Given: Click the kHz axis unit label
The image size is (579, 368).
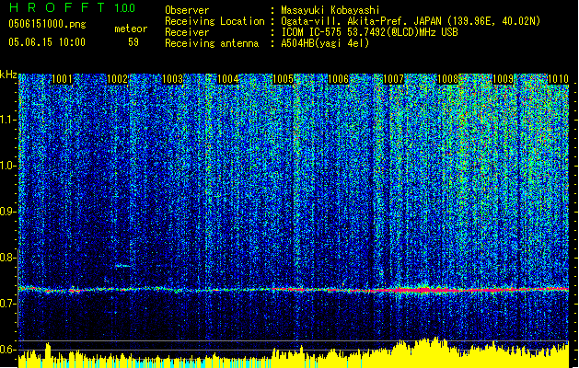Looking at the screenshot, I should pos(8,75).
